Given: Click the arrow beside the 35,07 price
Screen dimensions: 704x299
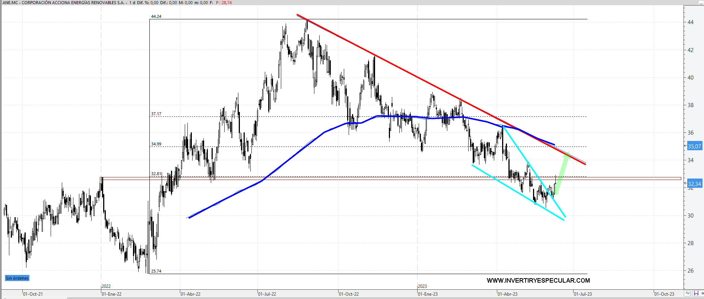Looking at the screenshot, I should click(x=685, y=146).
